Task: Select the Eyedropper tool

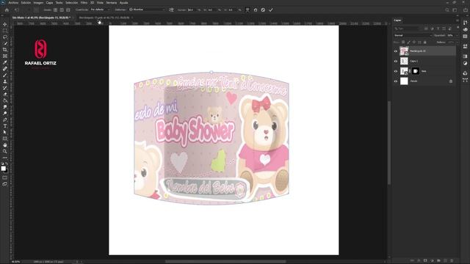Action: coord(5,62)
